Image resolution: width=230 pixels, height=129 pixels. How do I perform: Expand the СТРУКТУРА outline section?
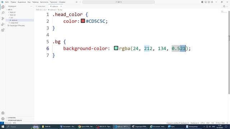coord(20,118)
